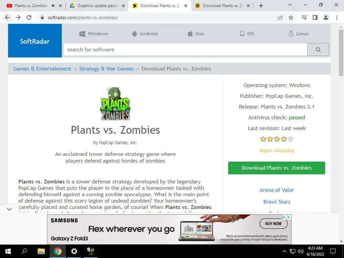Open the Windows Start menu
The image size is (344, 258).
[8, 251]
